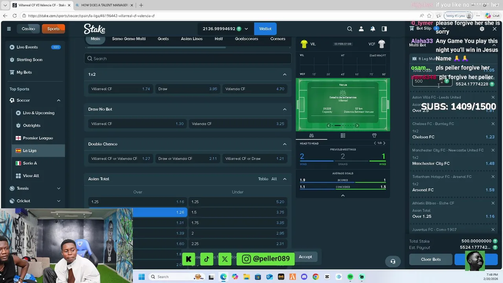The width and height of the screenshot is (503, 283).
Task: Click the stake amount input field
Action: [432, 81]
